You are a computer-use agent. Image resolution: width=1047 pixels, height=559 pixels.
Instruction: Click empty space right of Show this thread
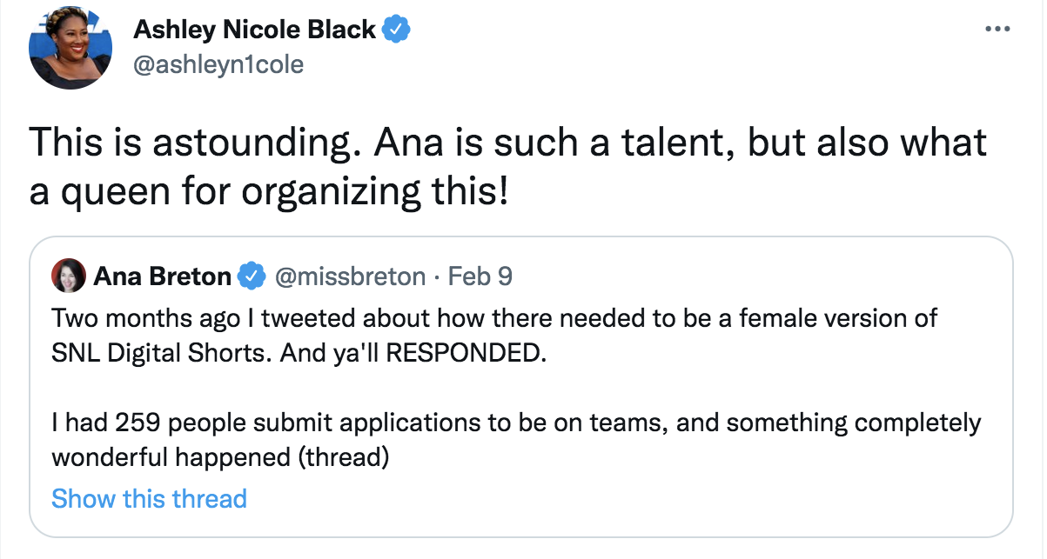627,498
